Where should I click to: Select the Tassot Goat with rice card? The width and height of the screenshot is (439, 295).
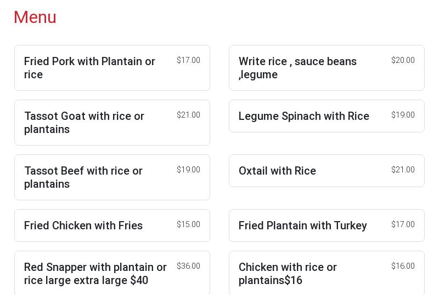click(84, 123)
